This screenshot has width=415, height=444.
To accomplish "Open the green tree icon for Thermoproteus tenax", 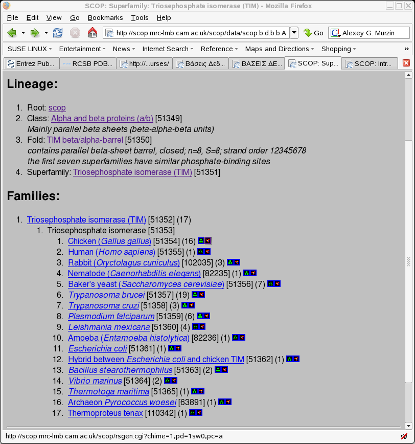I will tap(192, 413).
